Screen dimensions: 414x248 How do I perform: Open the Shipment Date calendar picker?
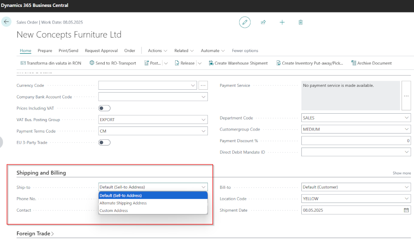click(x=406, y=210)
